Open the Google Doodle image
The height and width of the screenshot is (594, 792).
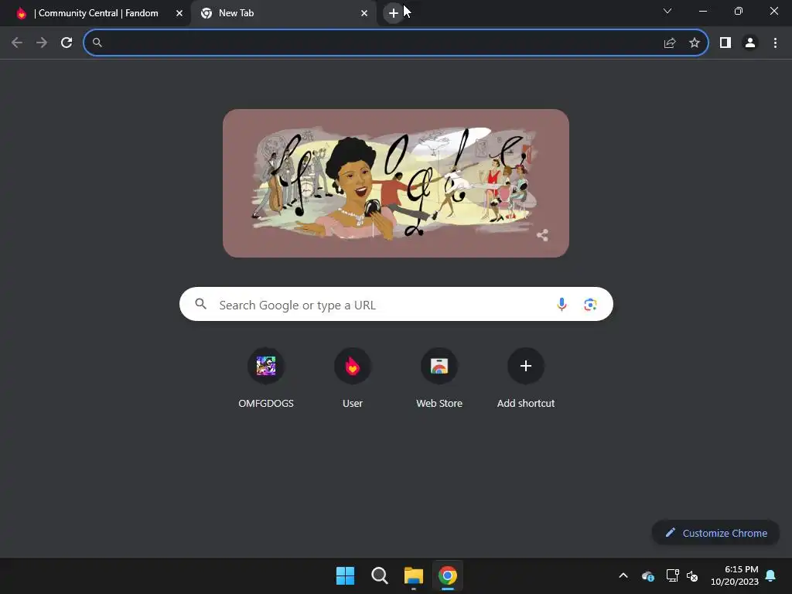396,183
